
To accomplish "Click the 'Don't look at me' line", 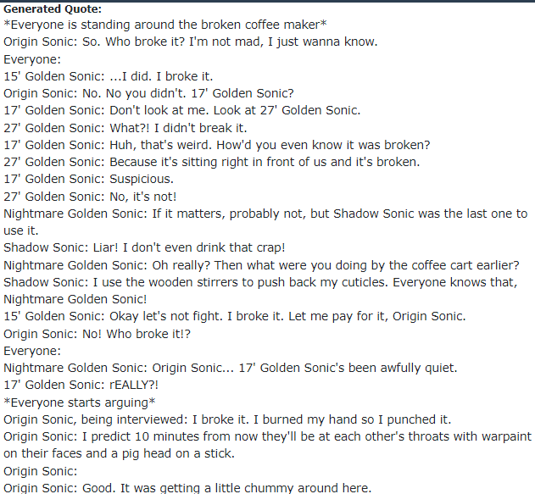I will pos(181,110).
